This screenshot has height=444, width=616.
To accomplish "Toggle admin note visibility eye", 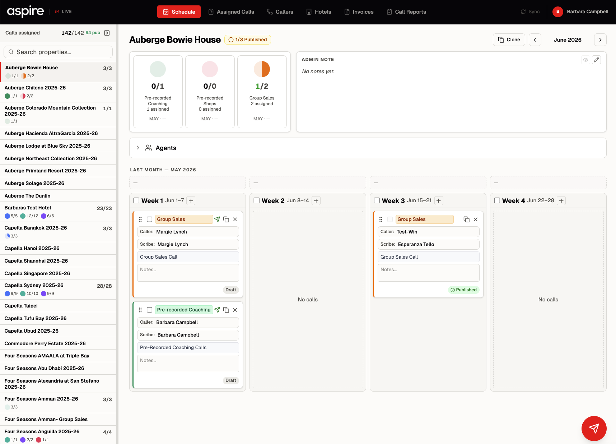I will 585,60.
